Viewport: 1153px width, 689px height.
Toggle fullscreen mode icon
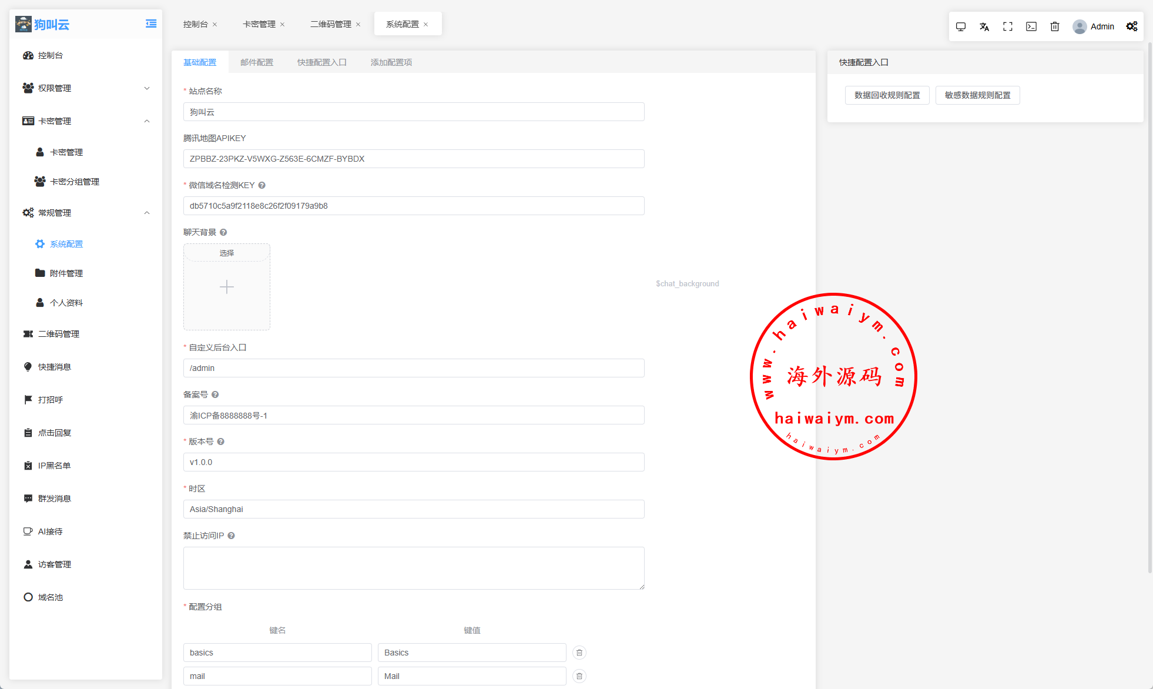point(1008,26)
